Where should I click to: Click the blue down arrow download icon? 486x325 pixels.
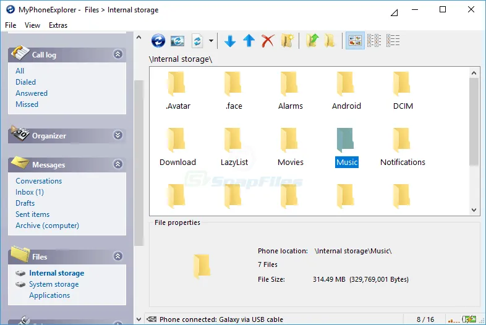[x=230, y=41]
